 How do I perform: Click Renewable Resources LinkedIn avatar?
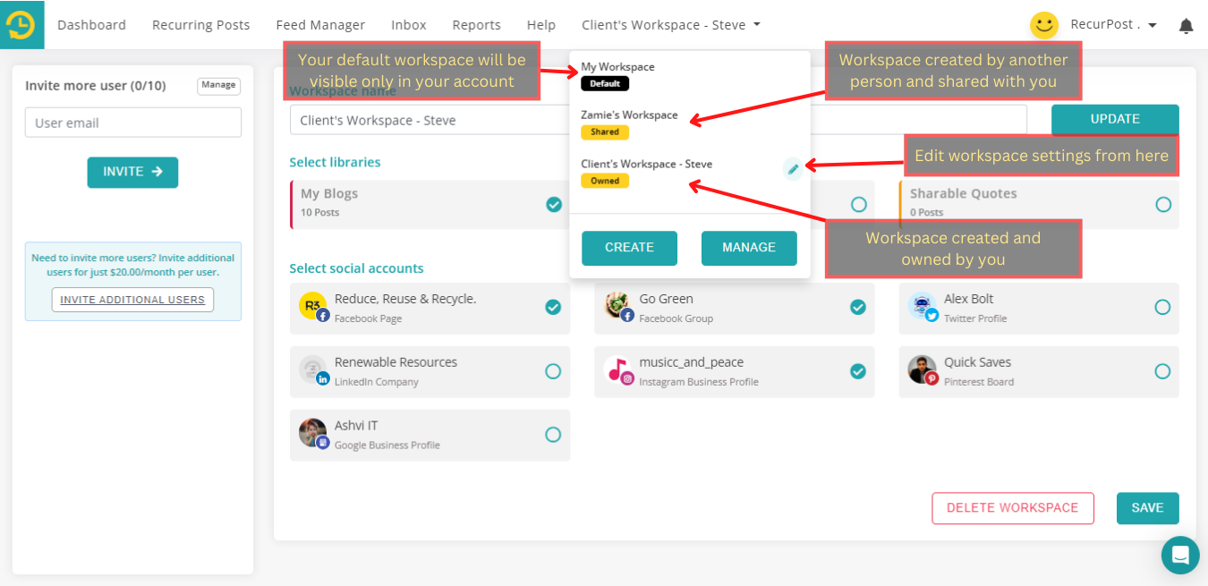point(313,369)
